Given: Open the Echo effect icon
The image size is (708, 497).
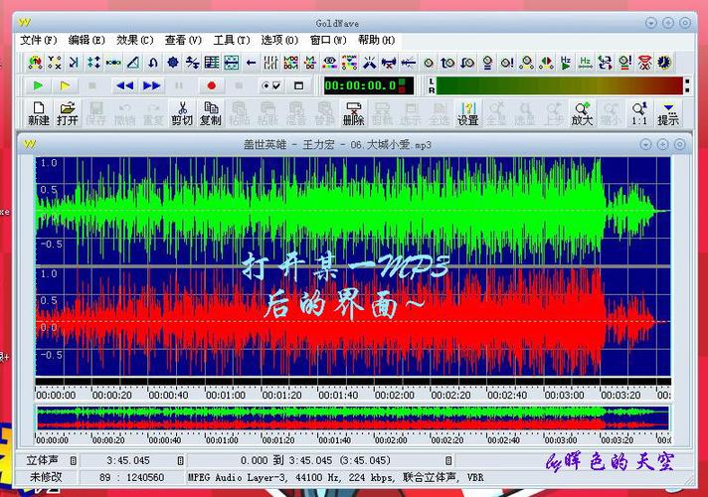Looking at the screenshot, I should coord(74,63).
